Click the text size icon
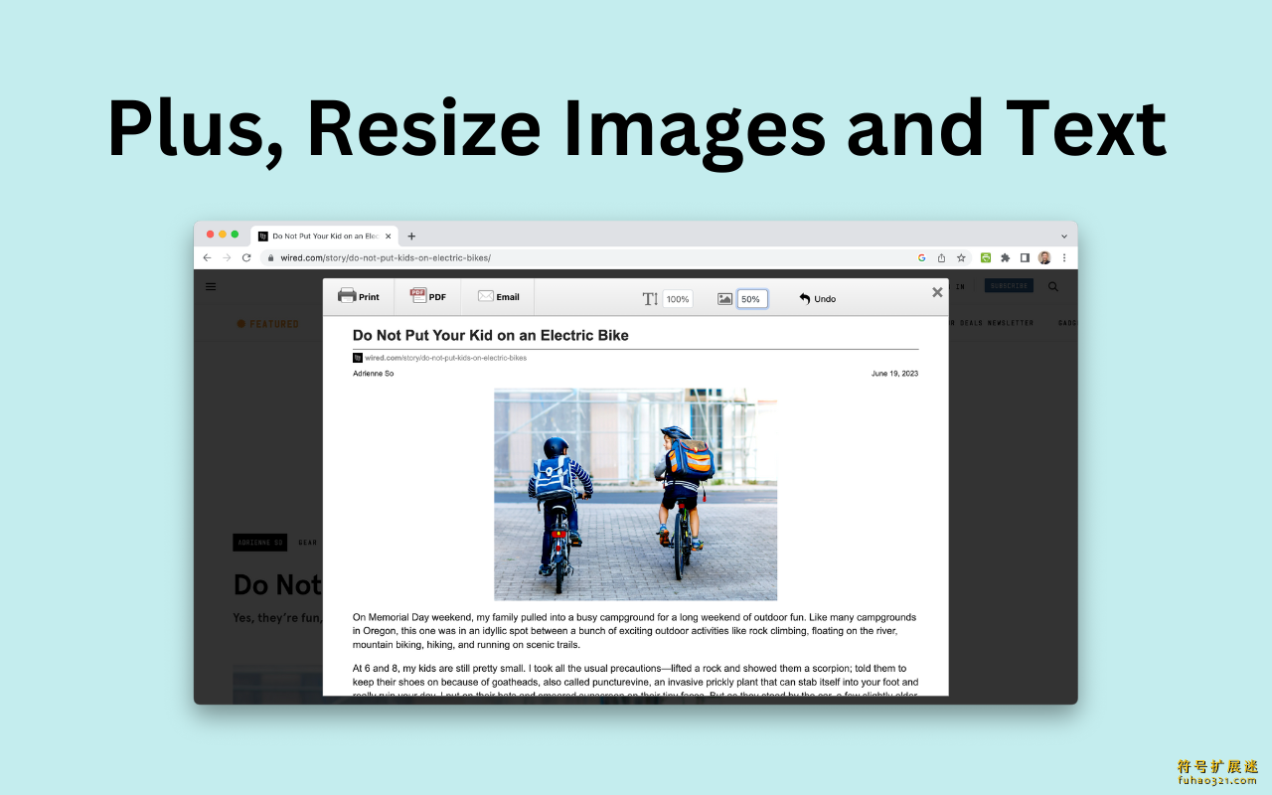Screen dimensions: 1272x795 click(x=650, y=298)
